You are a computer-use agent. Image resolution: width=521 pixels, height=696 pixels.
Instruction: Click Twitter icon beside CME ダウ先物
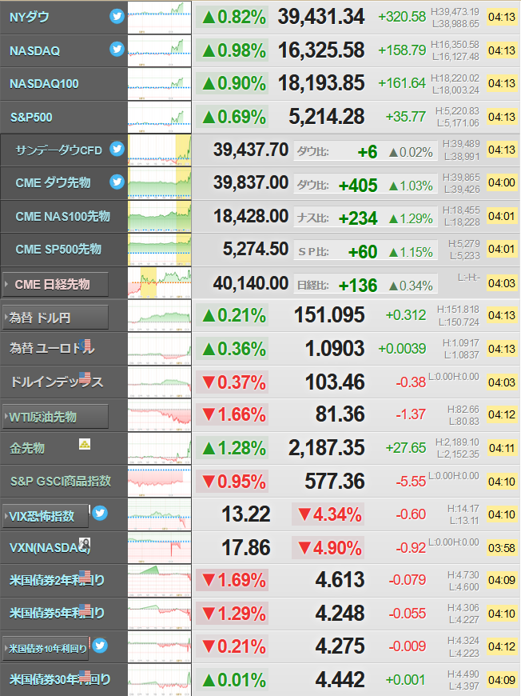[x=117, y=182]
